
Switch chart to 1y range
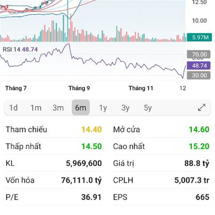(x=103, y=108)
